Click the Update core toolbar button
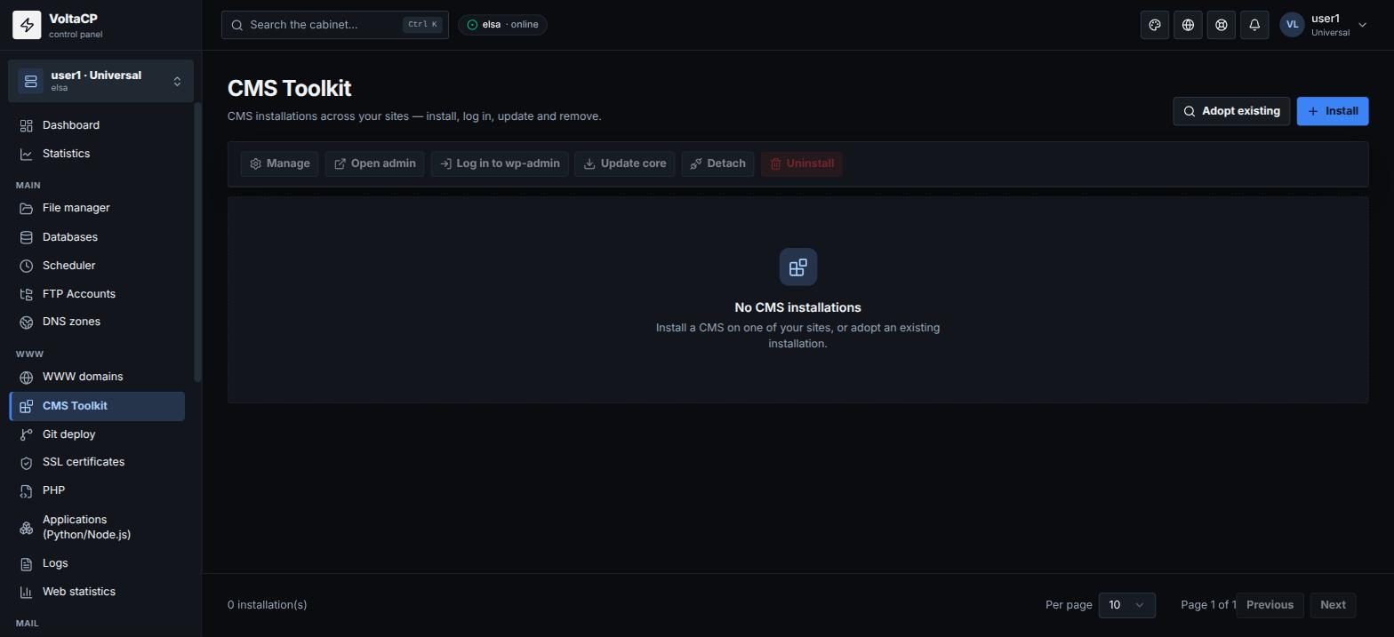This screenshot has height=637, width=1394. 625,163
